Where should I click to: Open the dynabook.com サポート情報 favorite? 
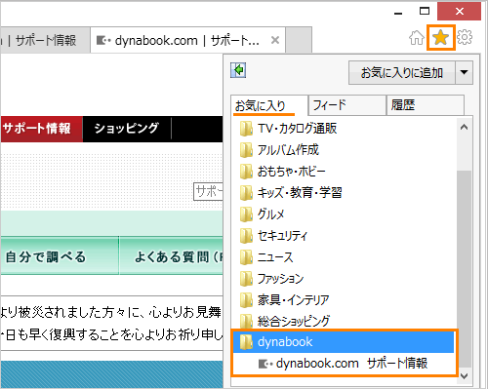tap(344, 364)
